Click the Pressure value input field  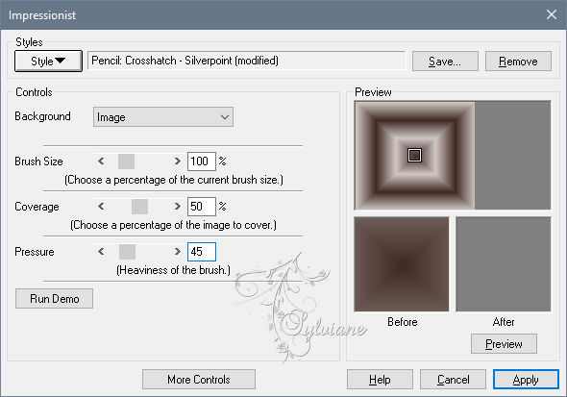[x=202, y=252]
